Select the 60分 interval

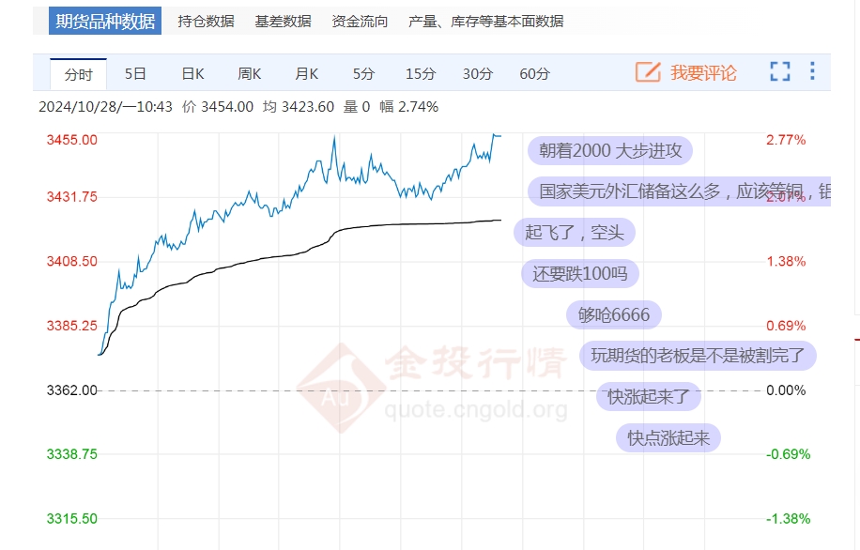[535, 73]
